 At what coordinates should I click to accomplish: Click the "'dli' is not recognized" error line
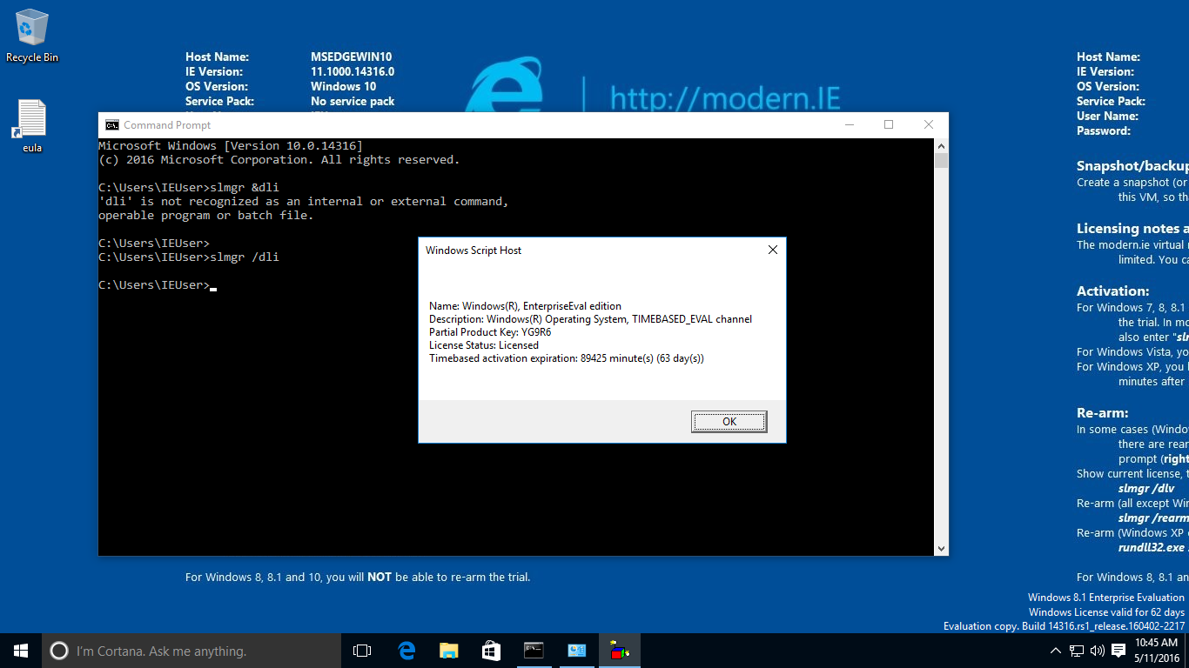click(304, 202)
